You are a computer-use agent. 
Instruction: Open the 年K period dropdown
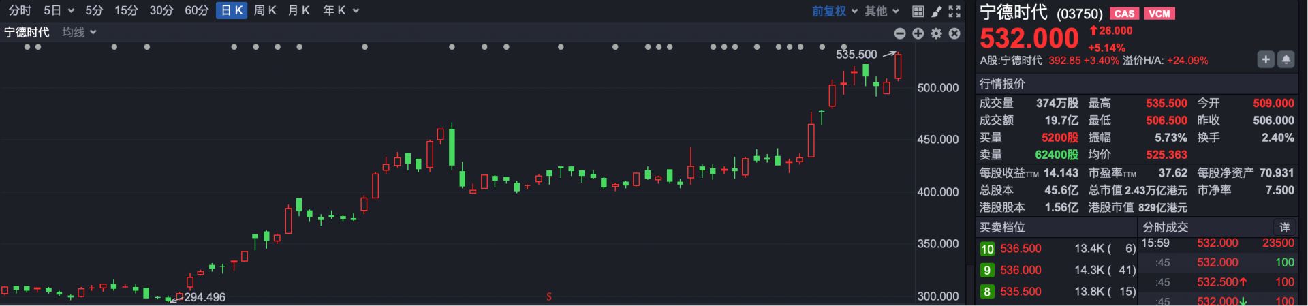click(x=341, y=10)
